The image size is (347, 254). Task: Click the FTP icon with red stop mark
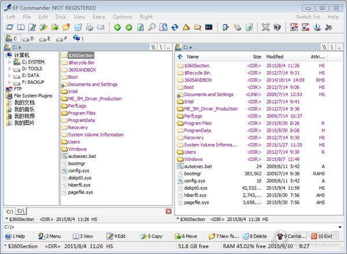(305, 27)
